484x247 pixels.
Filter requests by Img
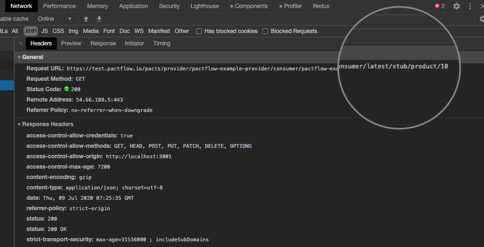73,31
